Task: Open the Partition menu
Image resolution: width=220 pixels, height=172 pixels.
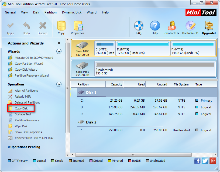Action: tap(50, 12)
